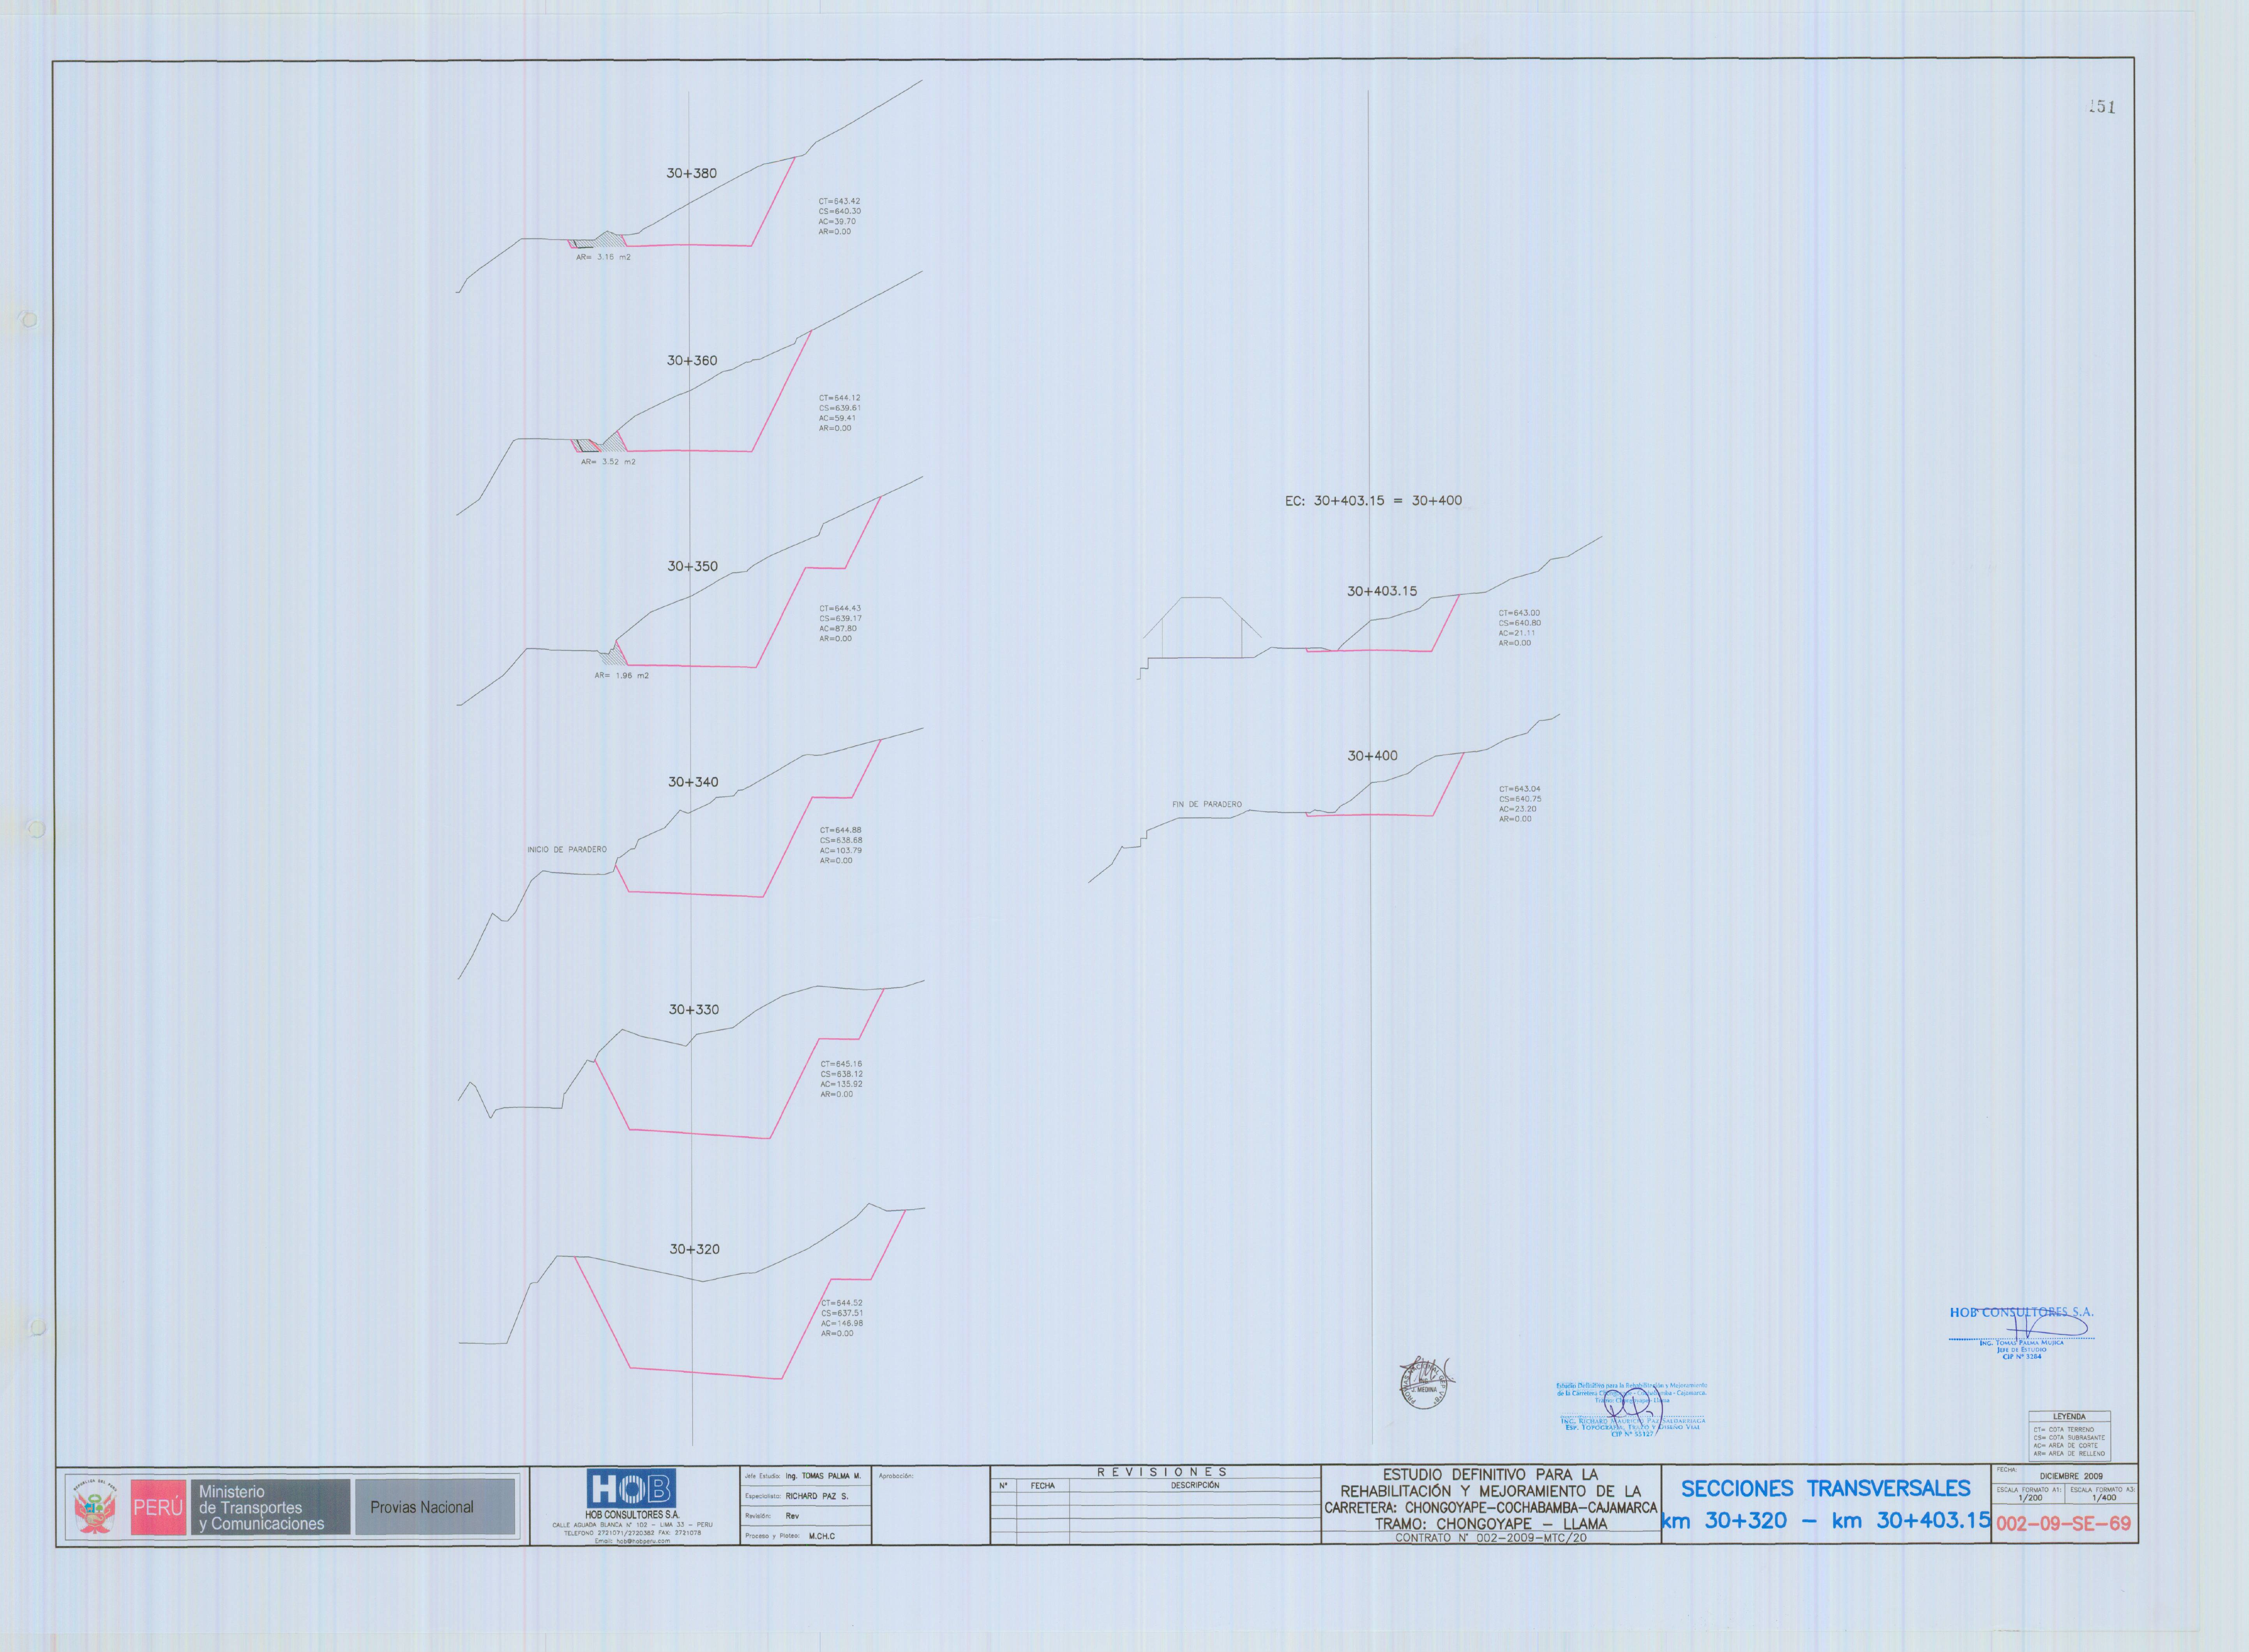Select the section label 30+340
Image resolution: width=2249 pixels, height=1652 pixels.
point(693,782)
